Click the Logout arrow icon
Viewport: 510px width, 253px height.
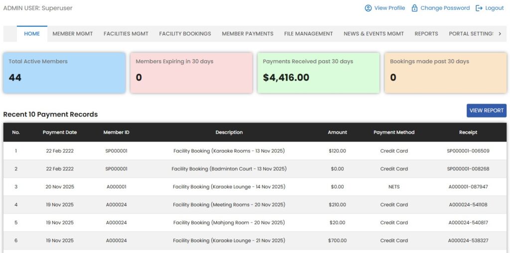point(479,8)
